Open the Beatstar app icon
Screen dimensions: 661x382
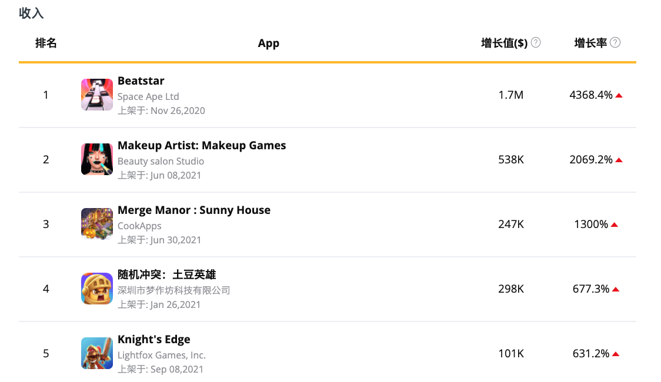(97, 95)
